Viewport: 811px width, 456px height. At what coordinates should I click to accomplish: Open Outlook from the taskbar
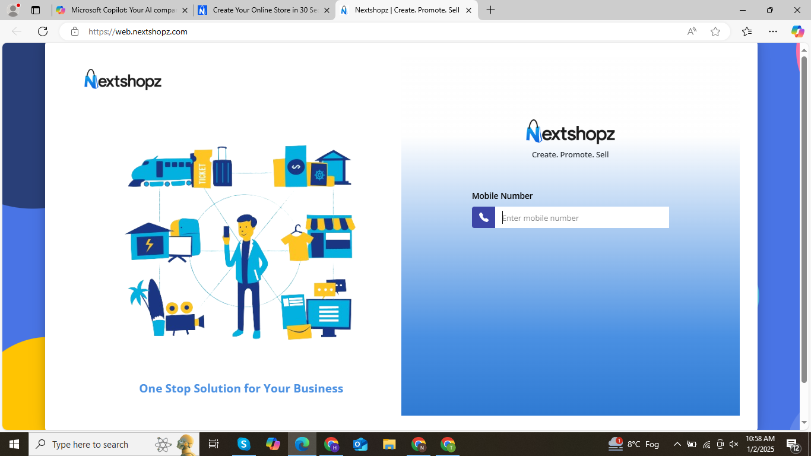tap(360, 444)
